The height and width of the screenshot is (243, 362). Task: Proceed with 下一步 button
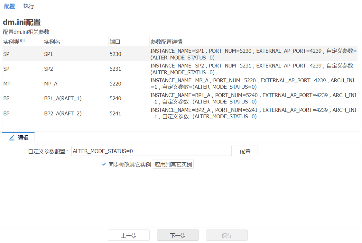pyautogui.click(x=178, y=235)
